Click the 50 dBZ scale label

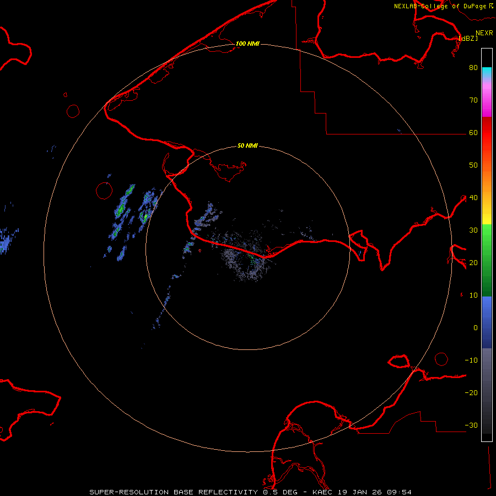pyautogui.click(x=473, y=165)
